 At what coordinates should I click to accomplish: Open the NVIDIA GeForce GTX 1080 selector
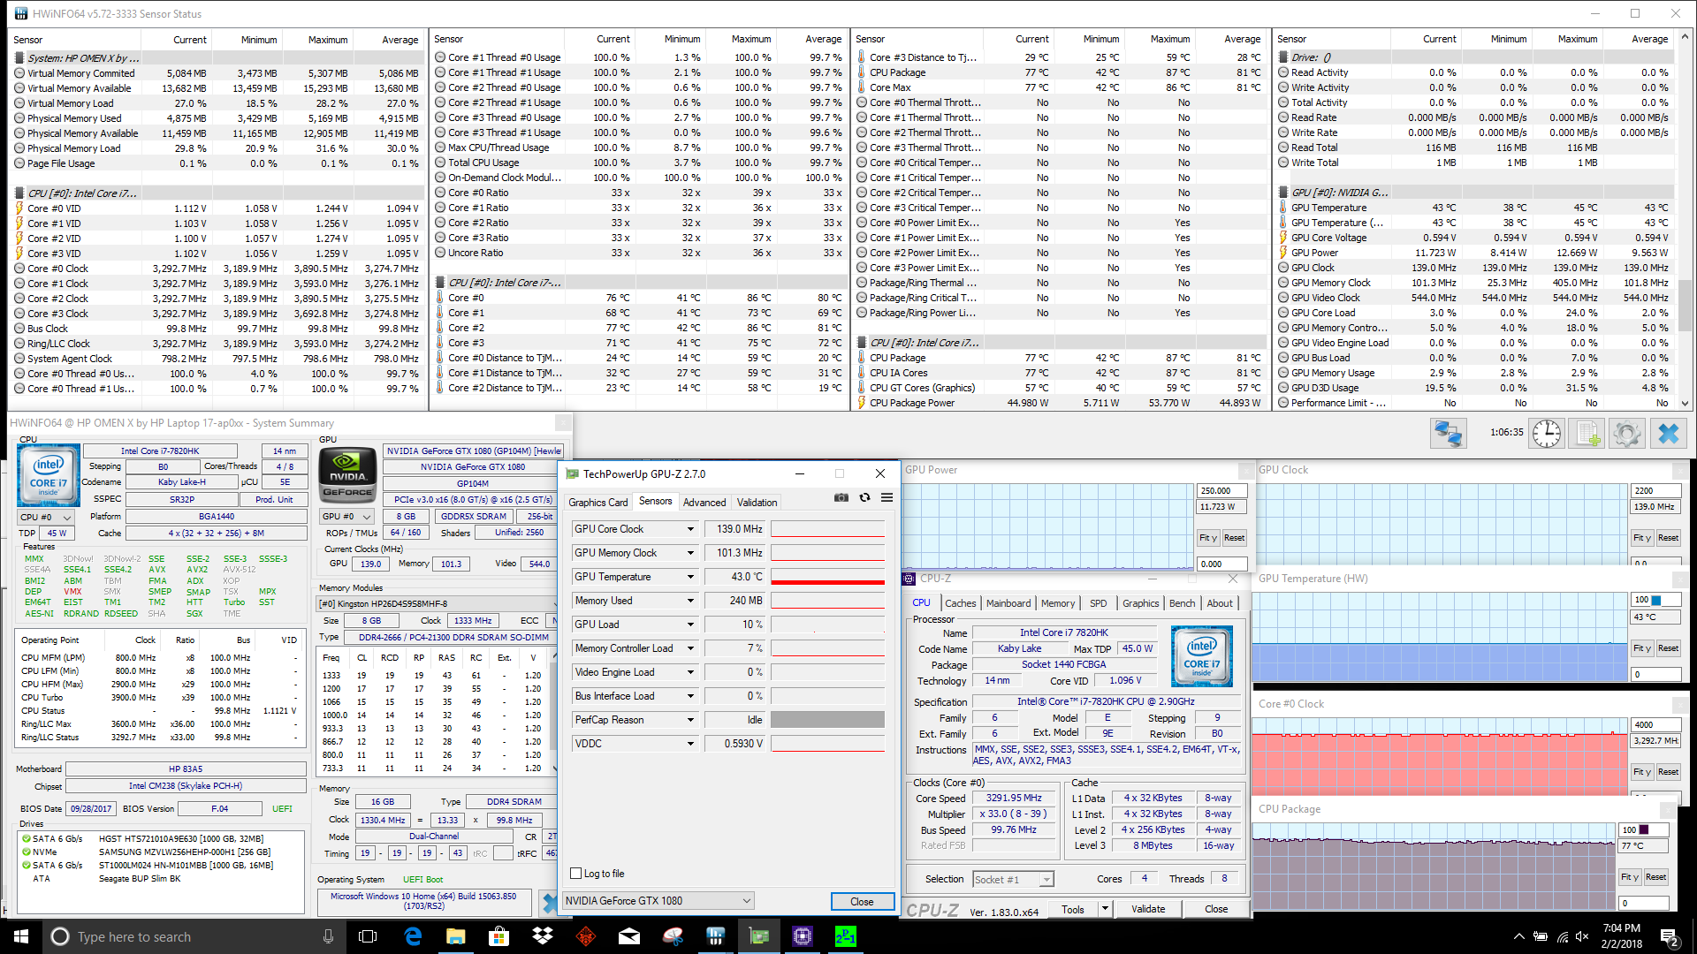658,901
